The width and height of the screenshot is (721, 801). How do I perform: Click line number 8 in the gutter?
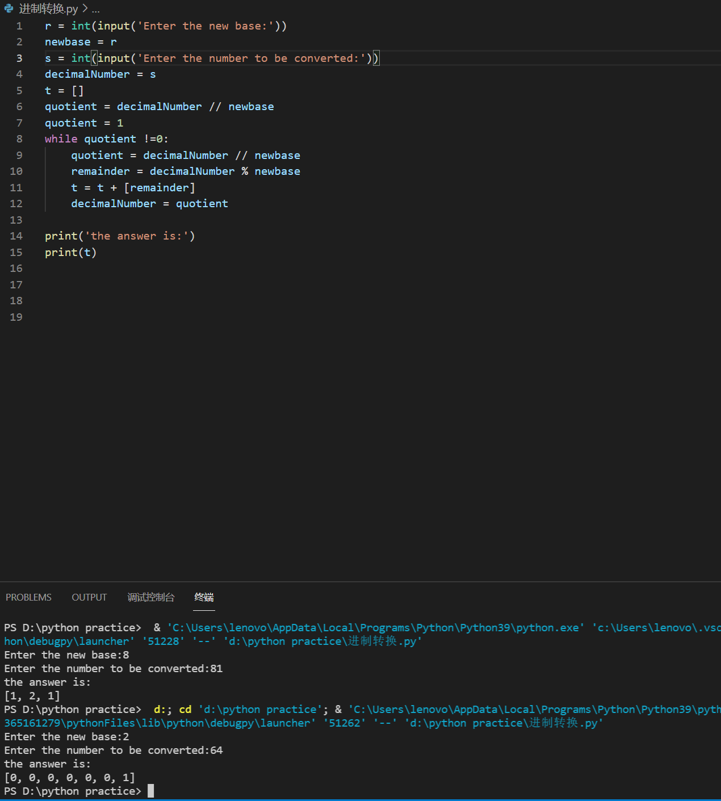(x=19, y=139)
